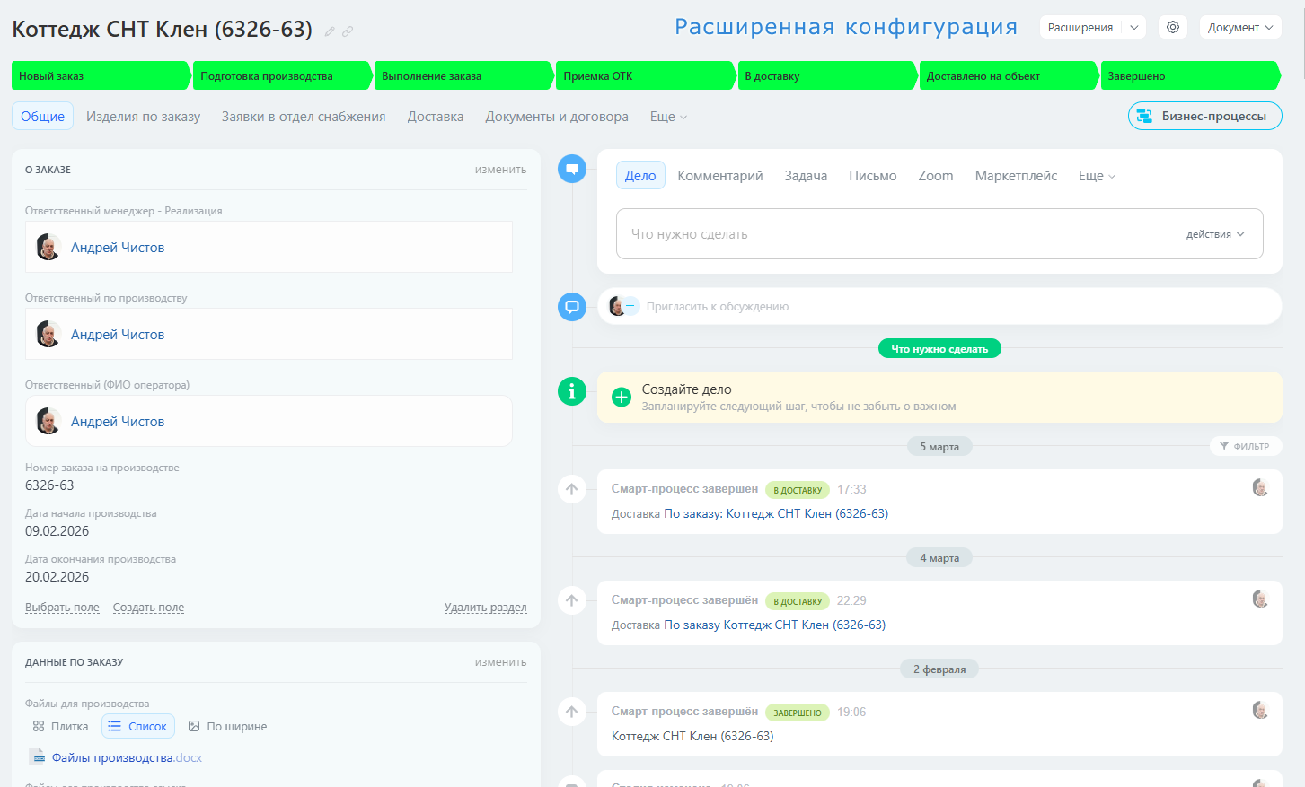Select the Общие tab
Viewport: 1305px width, 787px height.
click(42, 117)
